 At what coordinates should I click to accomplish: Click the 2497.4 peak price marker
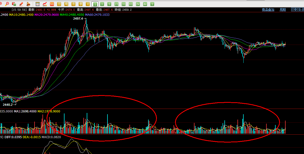[x=78, y=19]
